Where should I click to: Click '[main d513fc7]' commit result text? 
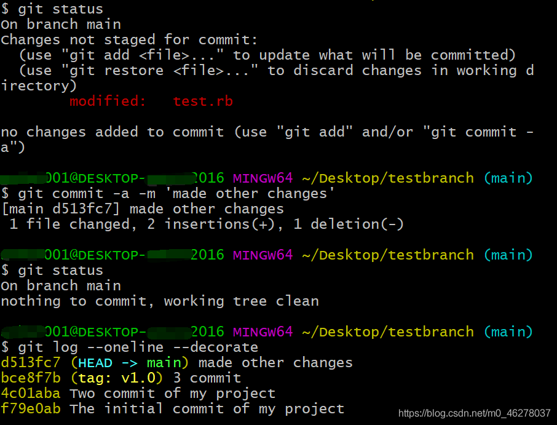tap(60, 209)
